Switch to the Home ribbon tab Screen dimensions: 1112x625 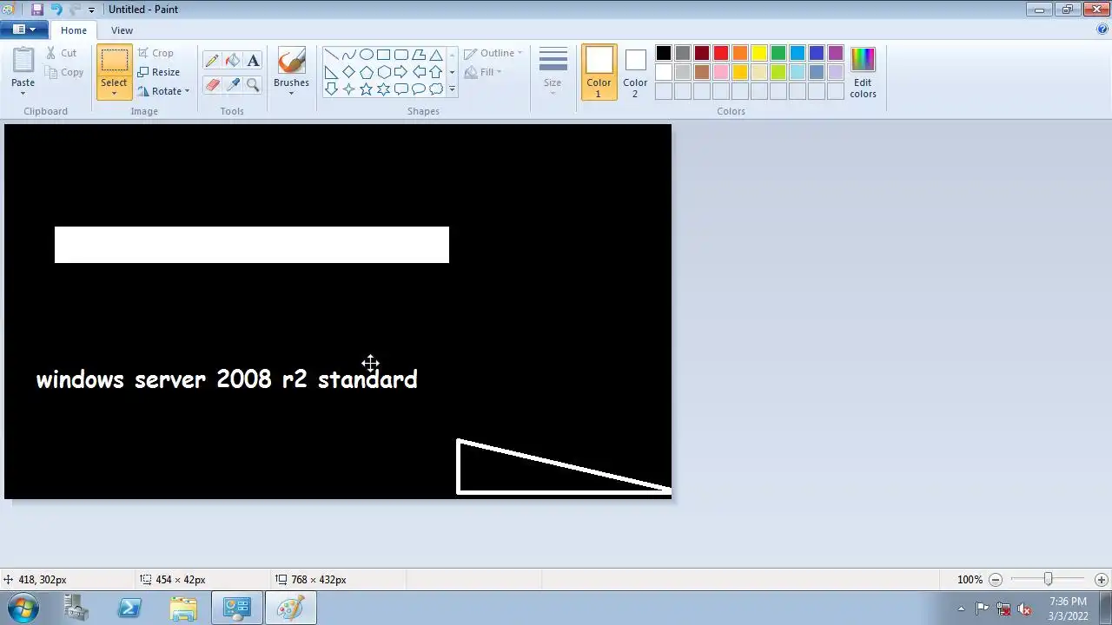[74, 30]
